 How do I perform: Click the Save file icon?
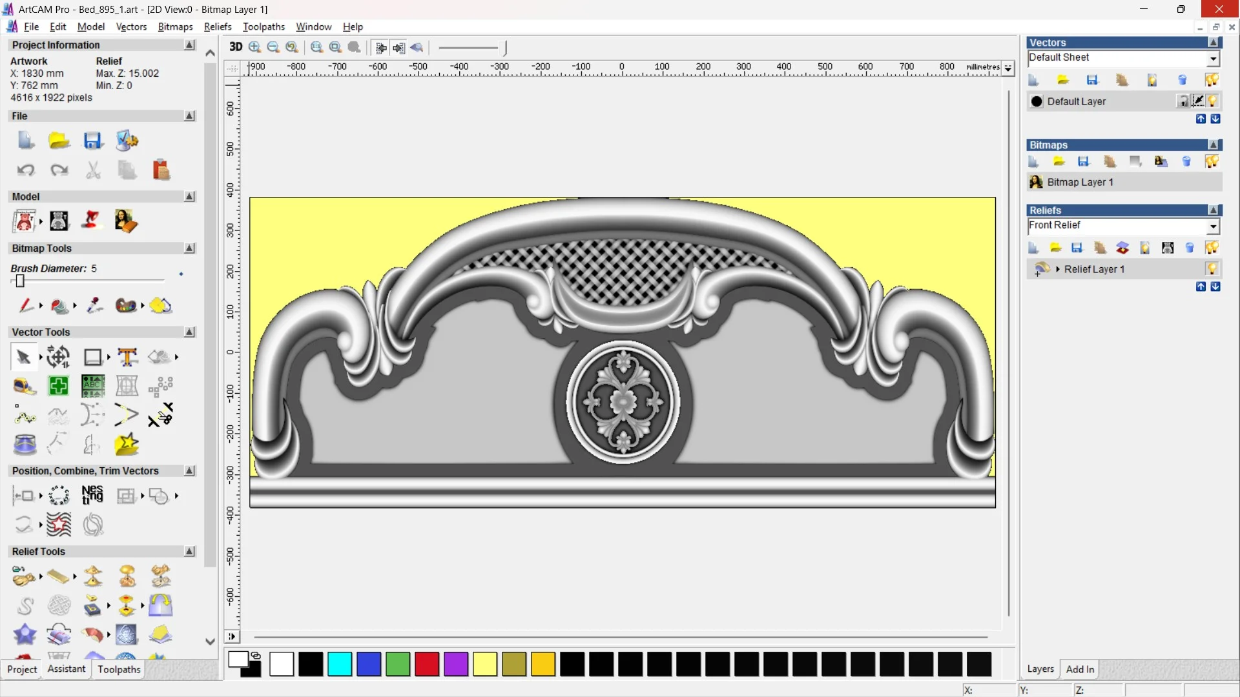pos(93,141)
